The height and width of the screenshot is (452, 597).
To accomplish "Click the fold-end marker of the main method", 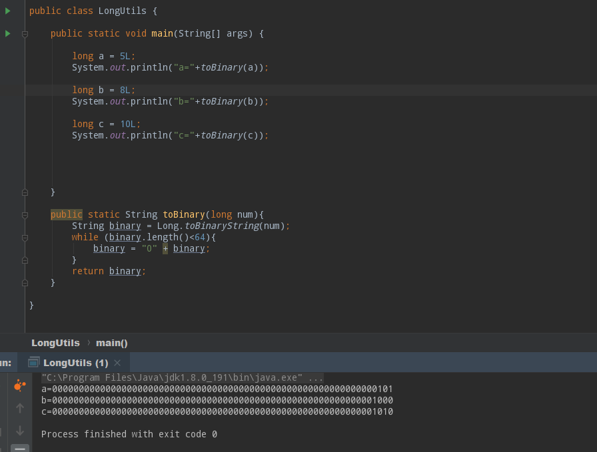I will 25,192.
